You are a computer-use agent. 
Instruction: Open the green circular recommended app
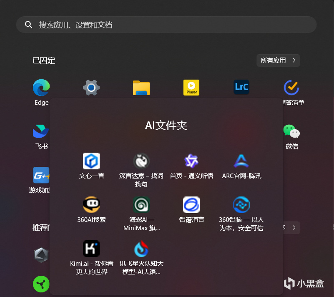[x=41, y=284]
